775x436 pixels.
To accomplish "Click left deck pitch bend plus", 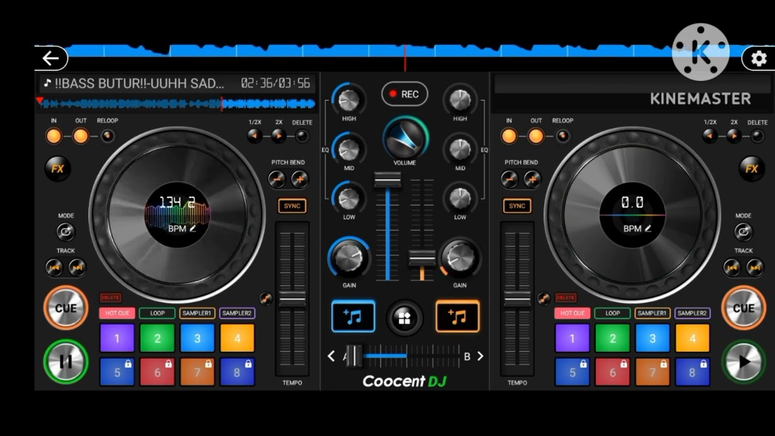I will [300, 179].
